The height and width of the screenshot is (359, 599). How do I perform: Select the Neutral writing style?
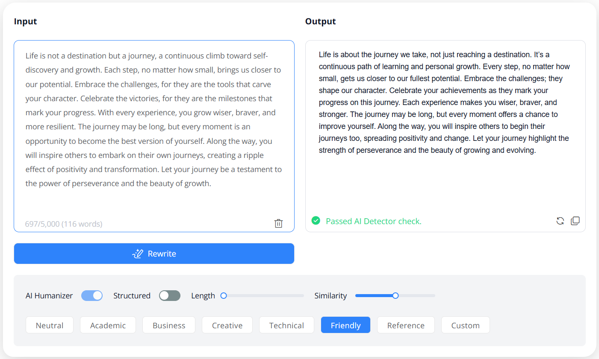click(50, 325)
